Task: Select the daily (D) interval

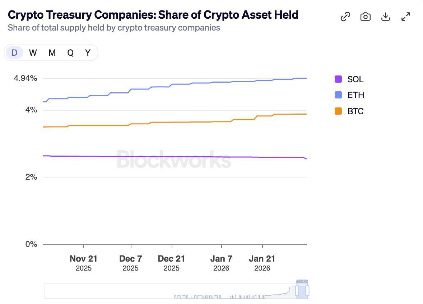Action: (x=14, y=53)
